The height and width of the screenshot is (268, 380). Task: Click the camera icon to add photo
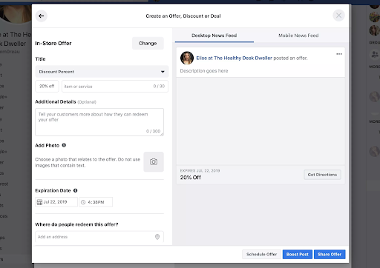tap(154, 162)
